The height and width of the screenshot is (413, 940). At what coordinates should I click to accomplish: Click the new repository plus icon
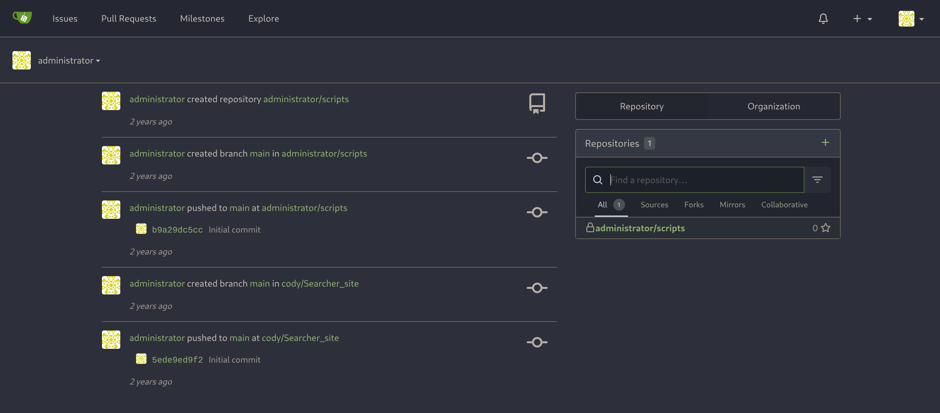point(825,142)
